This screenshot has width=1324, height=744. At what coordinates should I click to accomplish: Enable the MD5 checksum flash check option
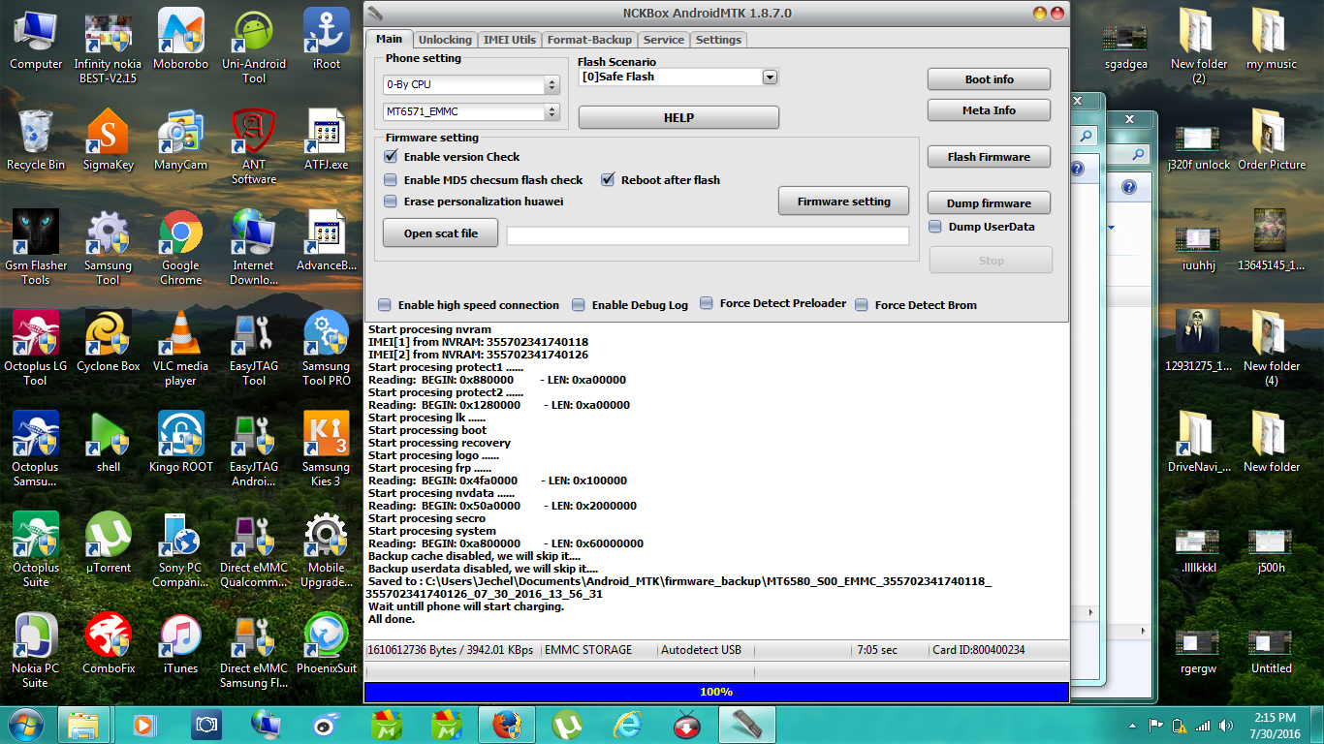[391, 179]
